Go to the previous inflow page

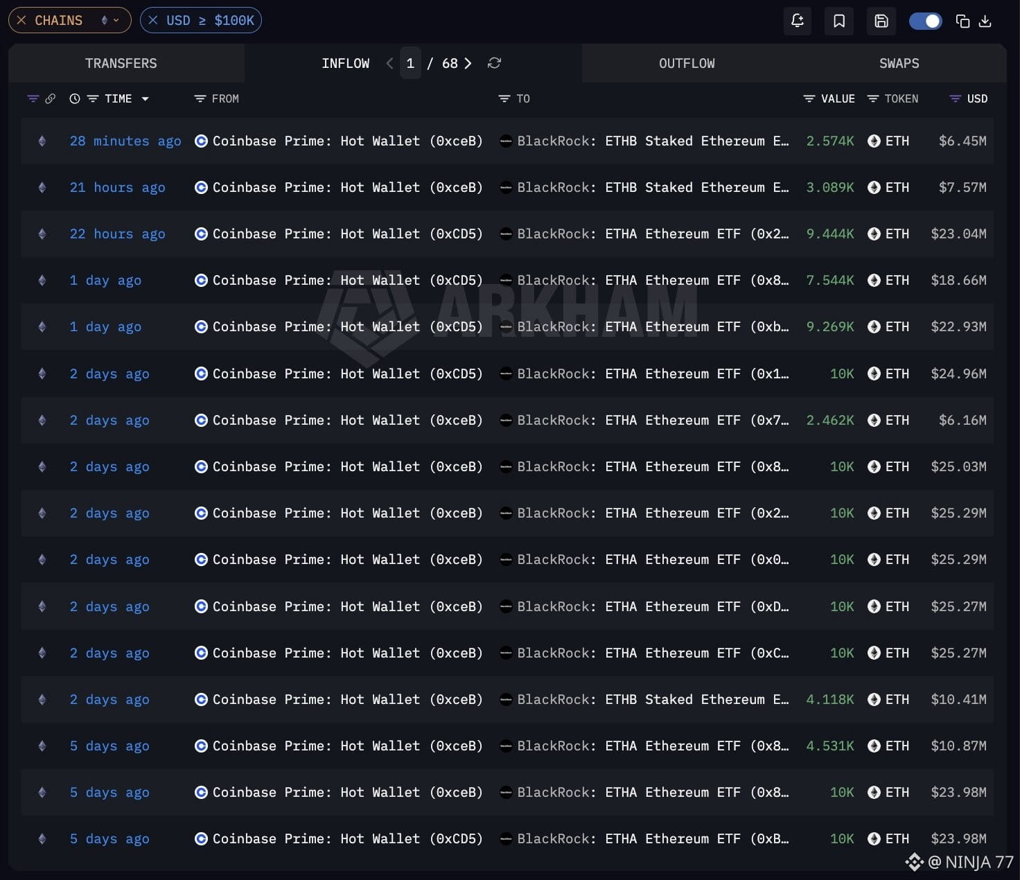click(x=389, y=63)
